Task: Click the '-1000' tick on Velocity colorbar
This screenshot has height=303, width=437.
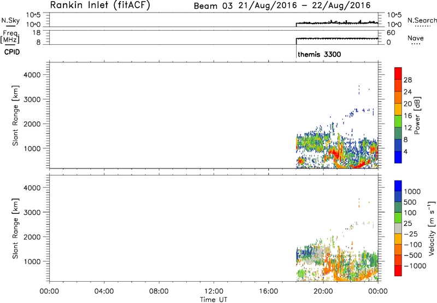Action: click(415, 266)
